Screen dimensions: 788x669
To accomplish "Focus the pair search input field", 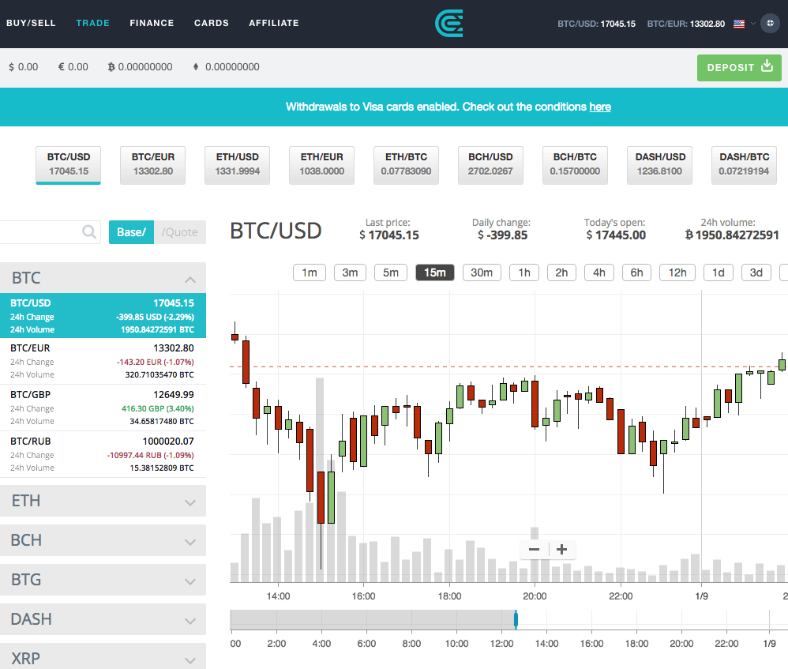I will pyautogui.click(x=39, y=232).
